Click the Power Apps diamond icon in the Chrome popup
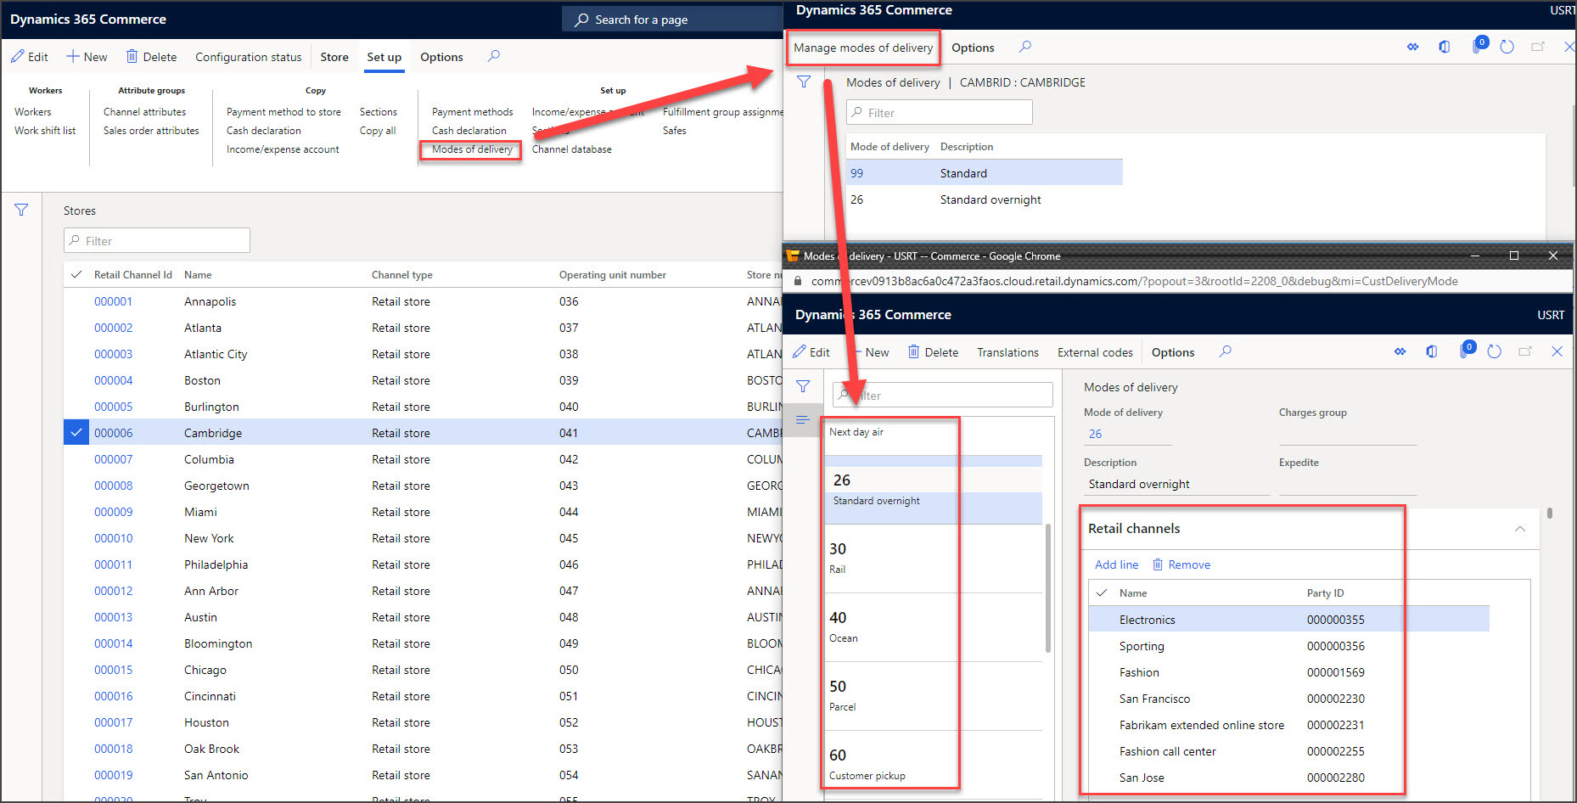 pos(1400,351)
